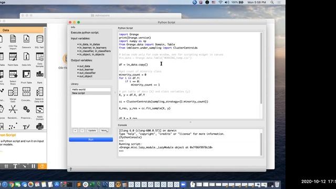Select the Create Class text widget icon
This screenshot has width=336, height=189.
pyautogui.click(x=26, y=127)
